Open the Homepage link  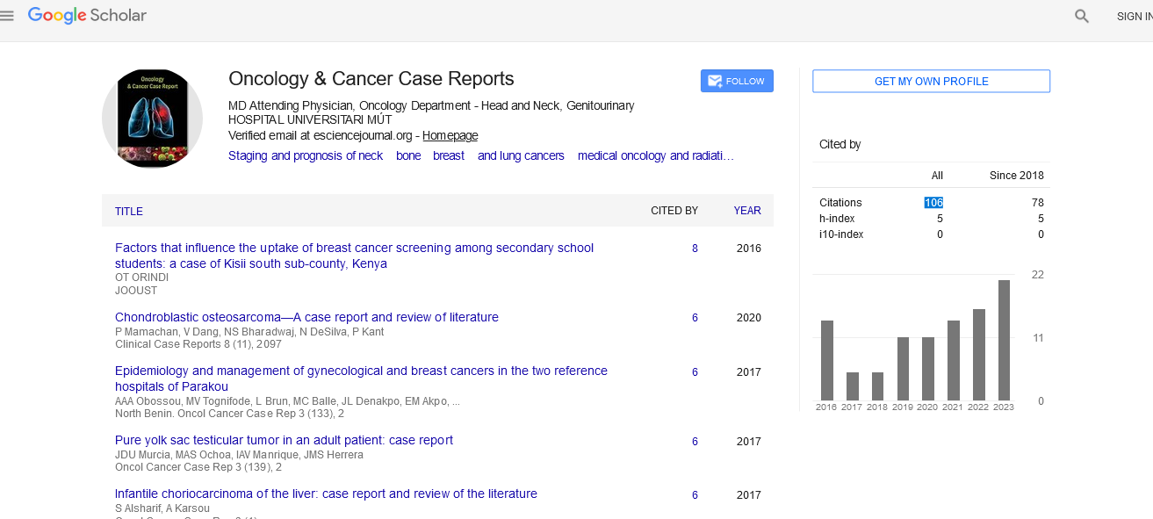pos(450,135)
